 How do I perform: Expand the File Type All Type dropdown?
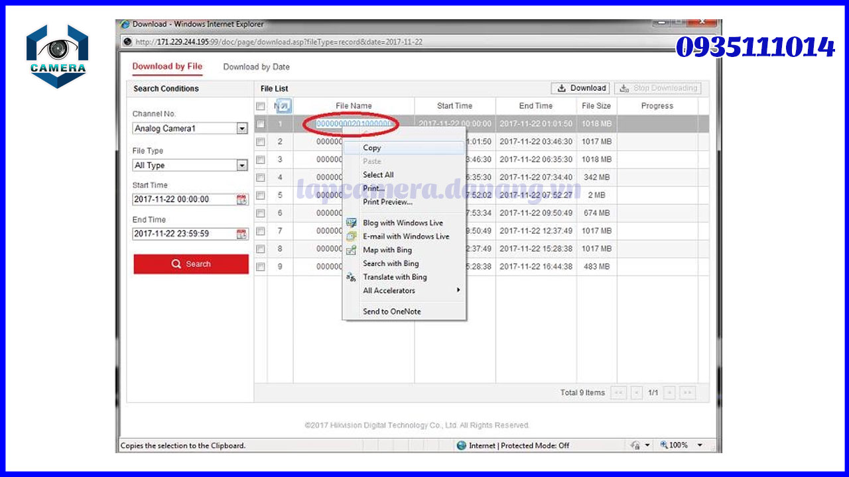(242, 166)
